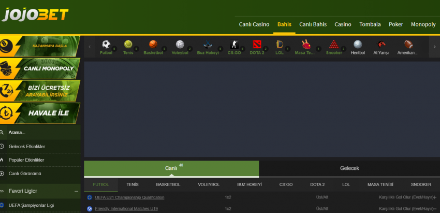Select the Tenis ball icon
Screen dimensions: 440x213
128,44
